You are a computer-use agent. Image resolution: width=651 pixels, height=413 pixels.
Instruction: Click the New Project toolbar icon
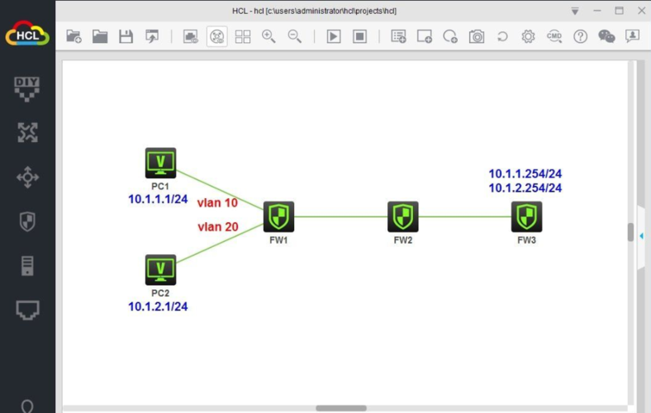pos(74,36)
